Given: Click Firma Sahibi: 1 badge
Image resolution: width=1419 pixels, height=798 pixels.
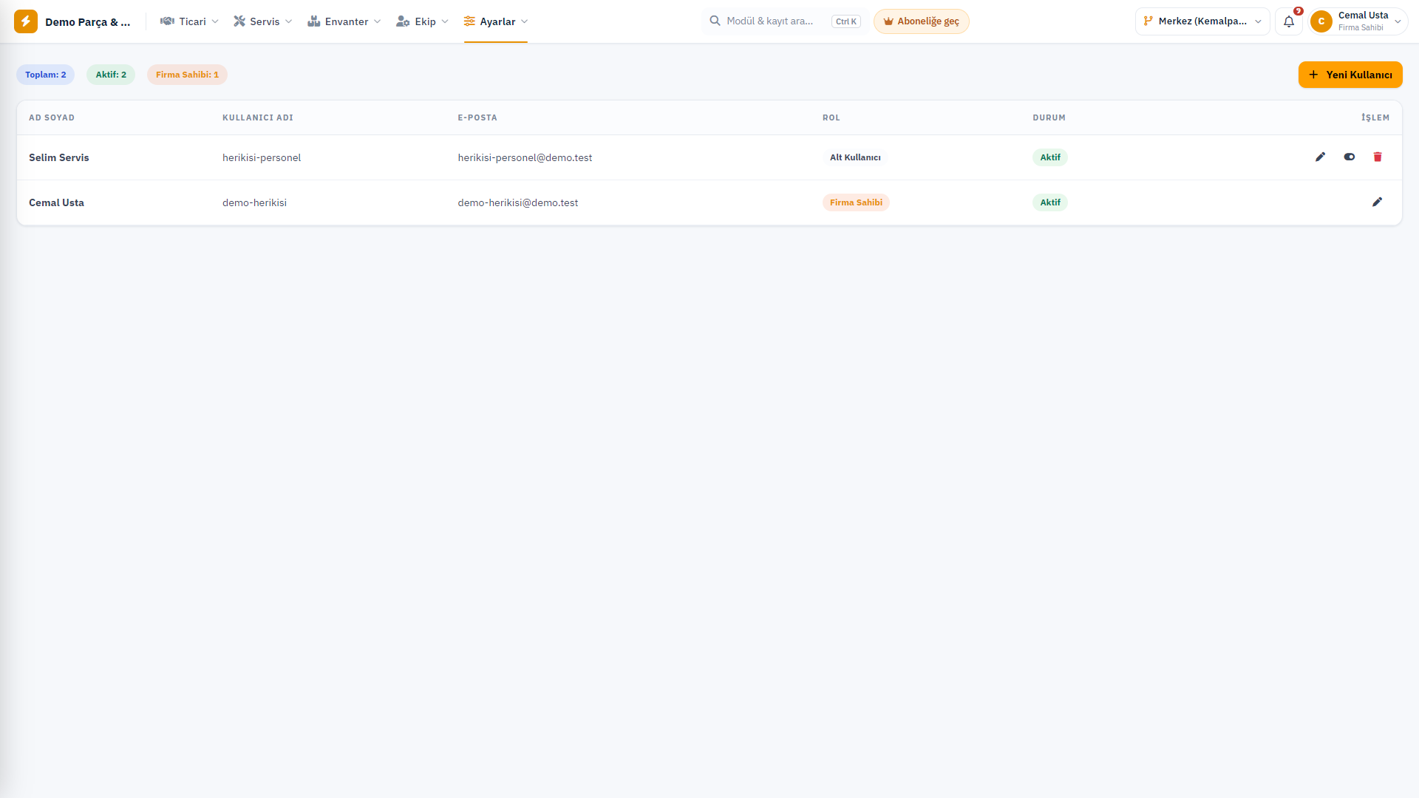Looking at the screenshot, I should click(187, 75).
